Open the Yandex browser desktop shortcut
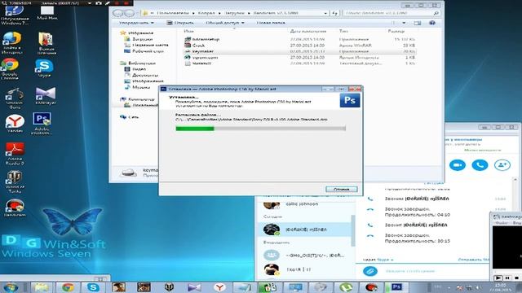The height and width of the screenshot is (293, 522). (15, 124)
